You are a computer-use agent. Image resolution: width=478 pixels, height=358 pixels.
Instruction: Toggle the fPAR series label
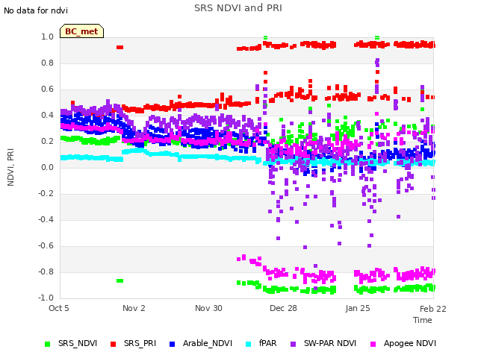(267, 343)
